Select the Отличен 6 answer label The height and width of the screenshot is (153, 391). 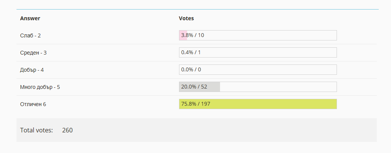pos(33,104)
